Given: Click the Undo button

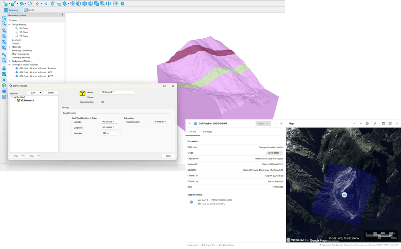Looking at the screenshot, I should click(x=16, y=156).
